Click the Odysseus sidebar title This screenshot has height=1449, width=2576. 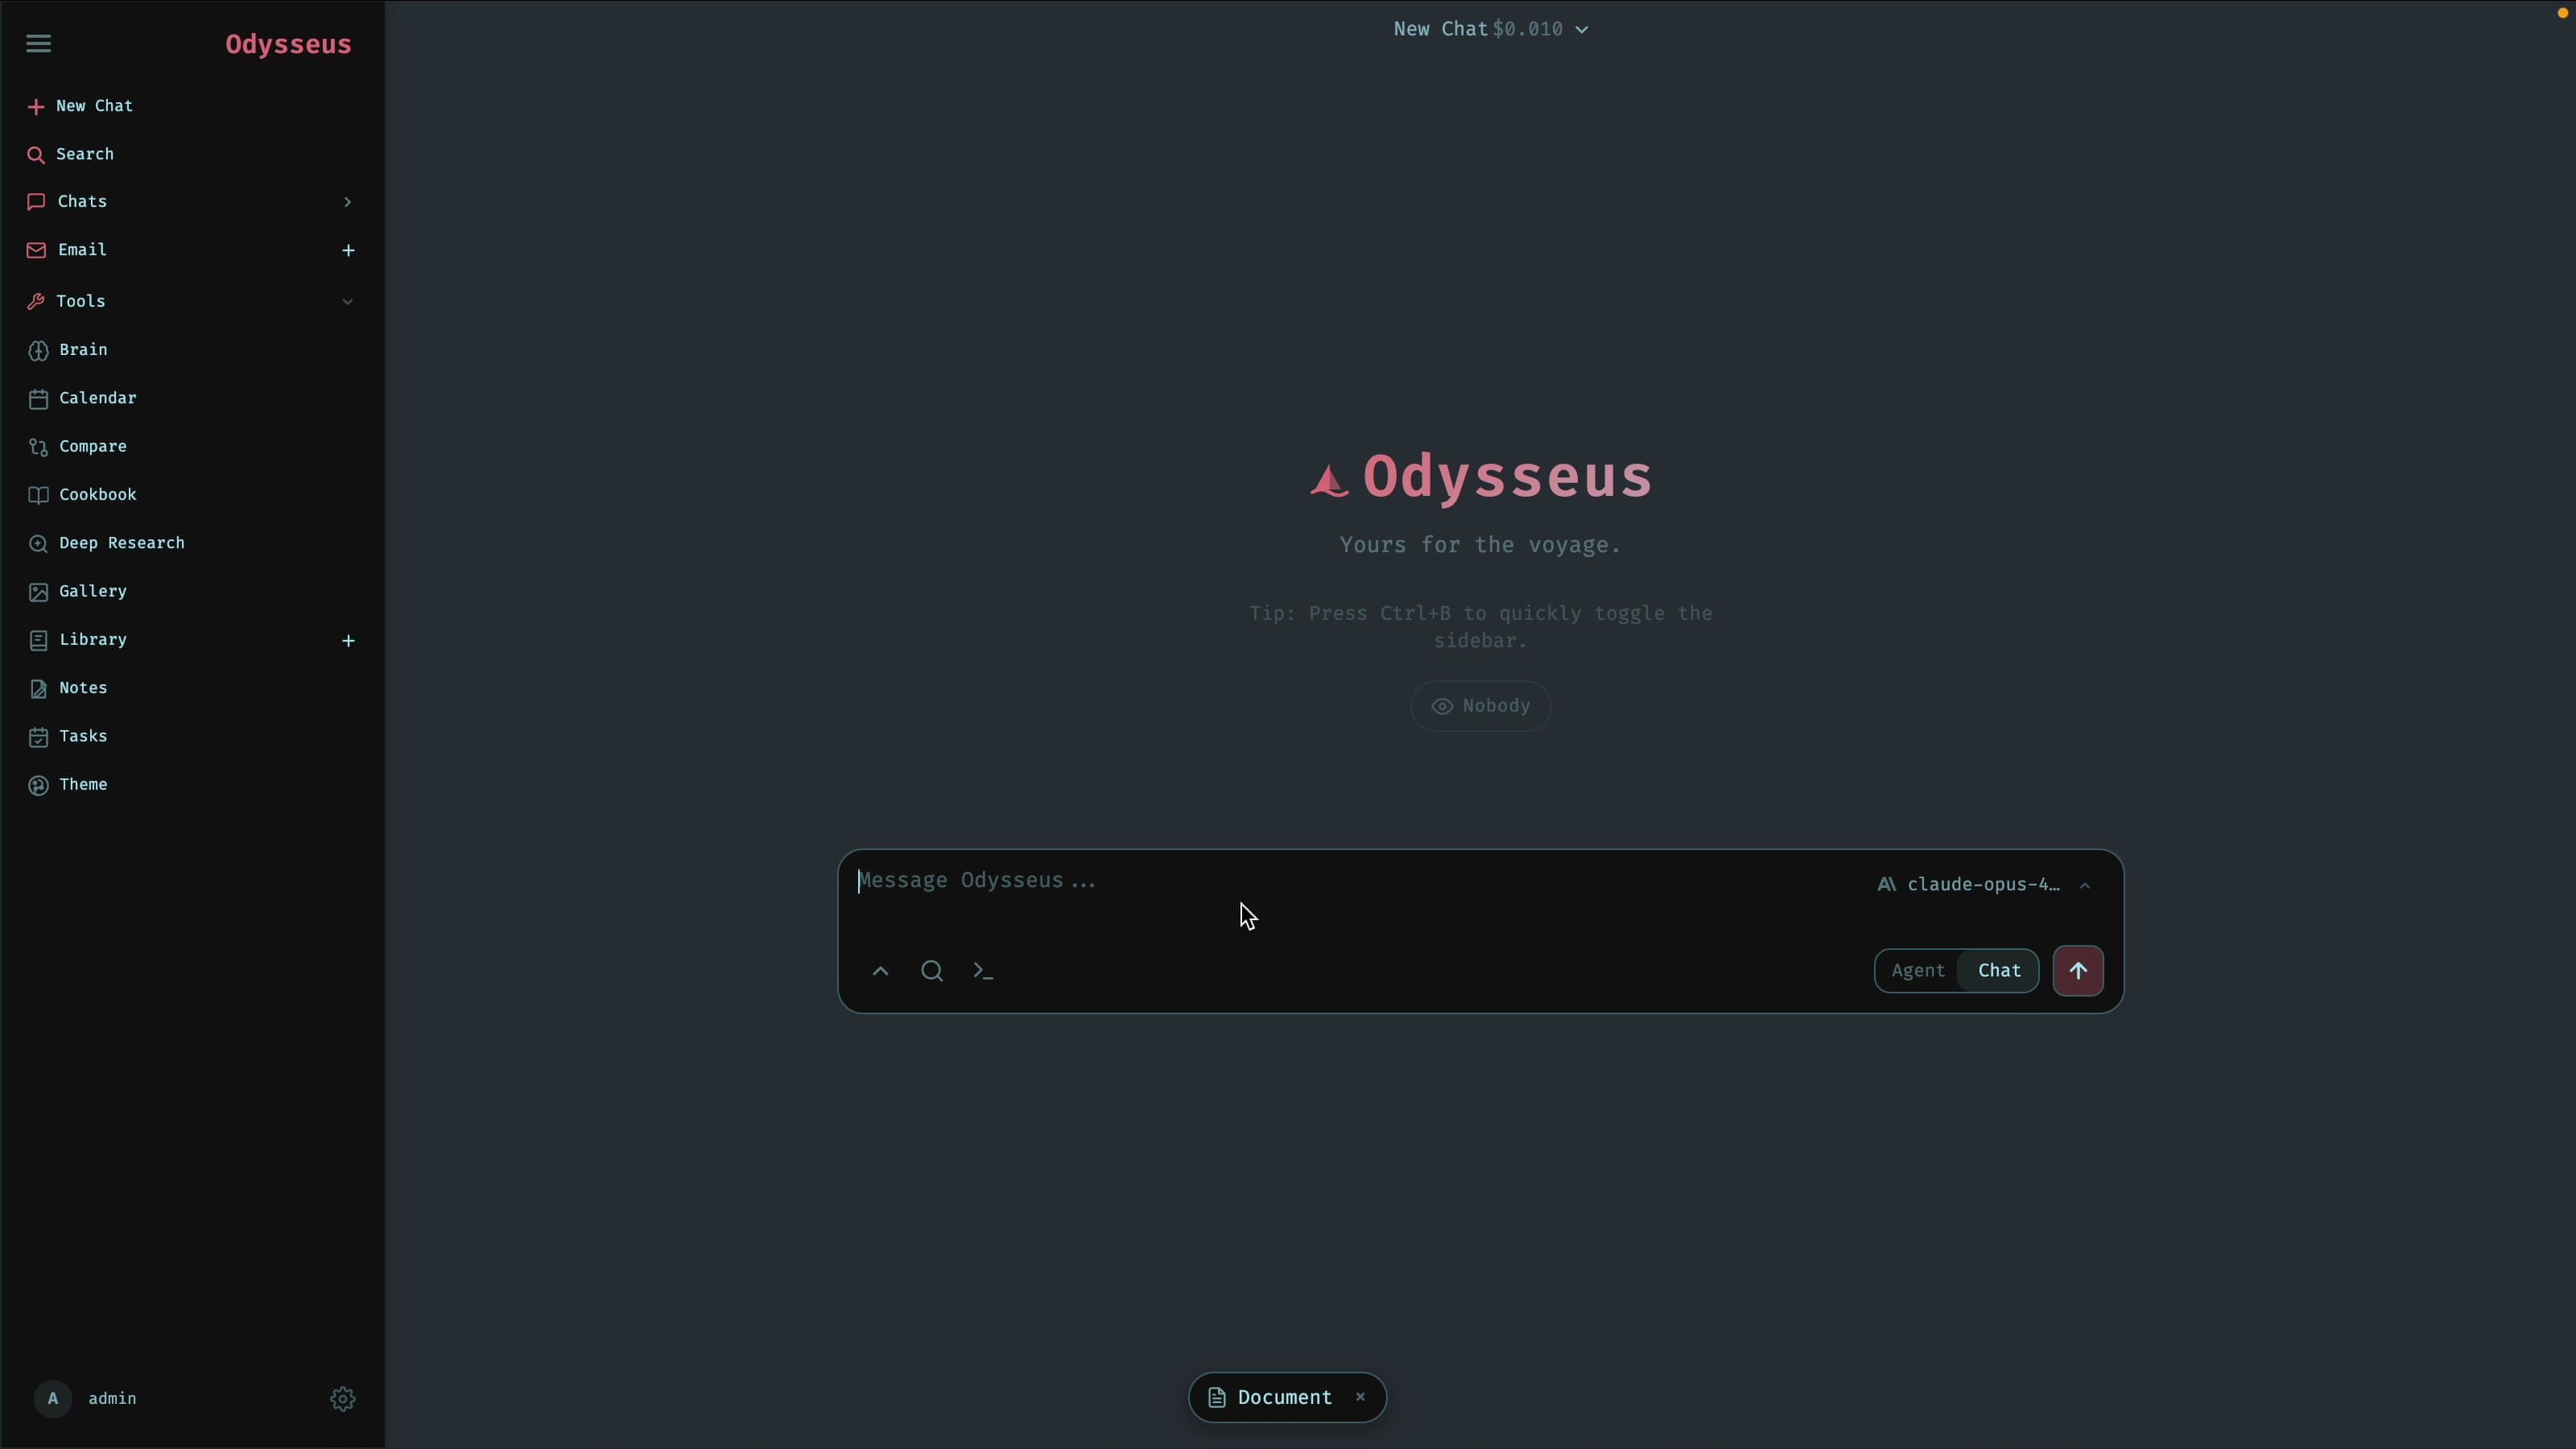[288, 44]
